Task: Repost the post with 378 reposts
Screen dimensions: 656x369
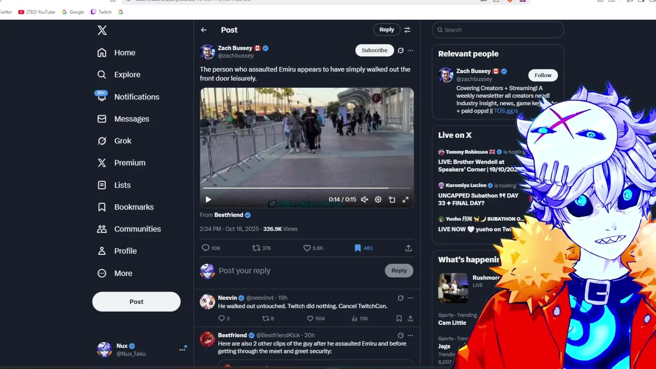Action: point(261,248)
